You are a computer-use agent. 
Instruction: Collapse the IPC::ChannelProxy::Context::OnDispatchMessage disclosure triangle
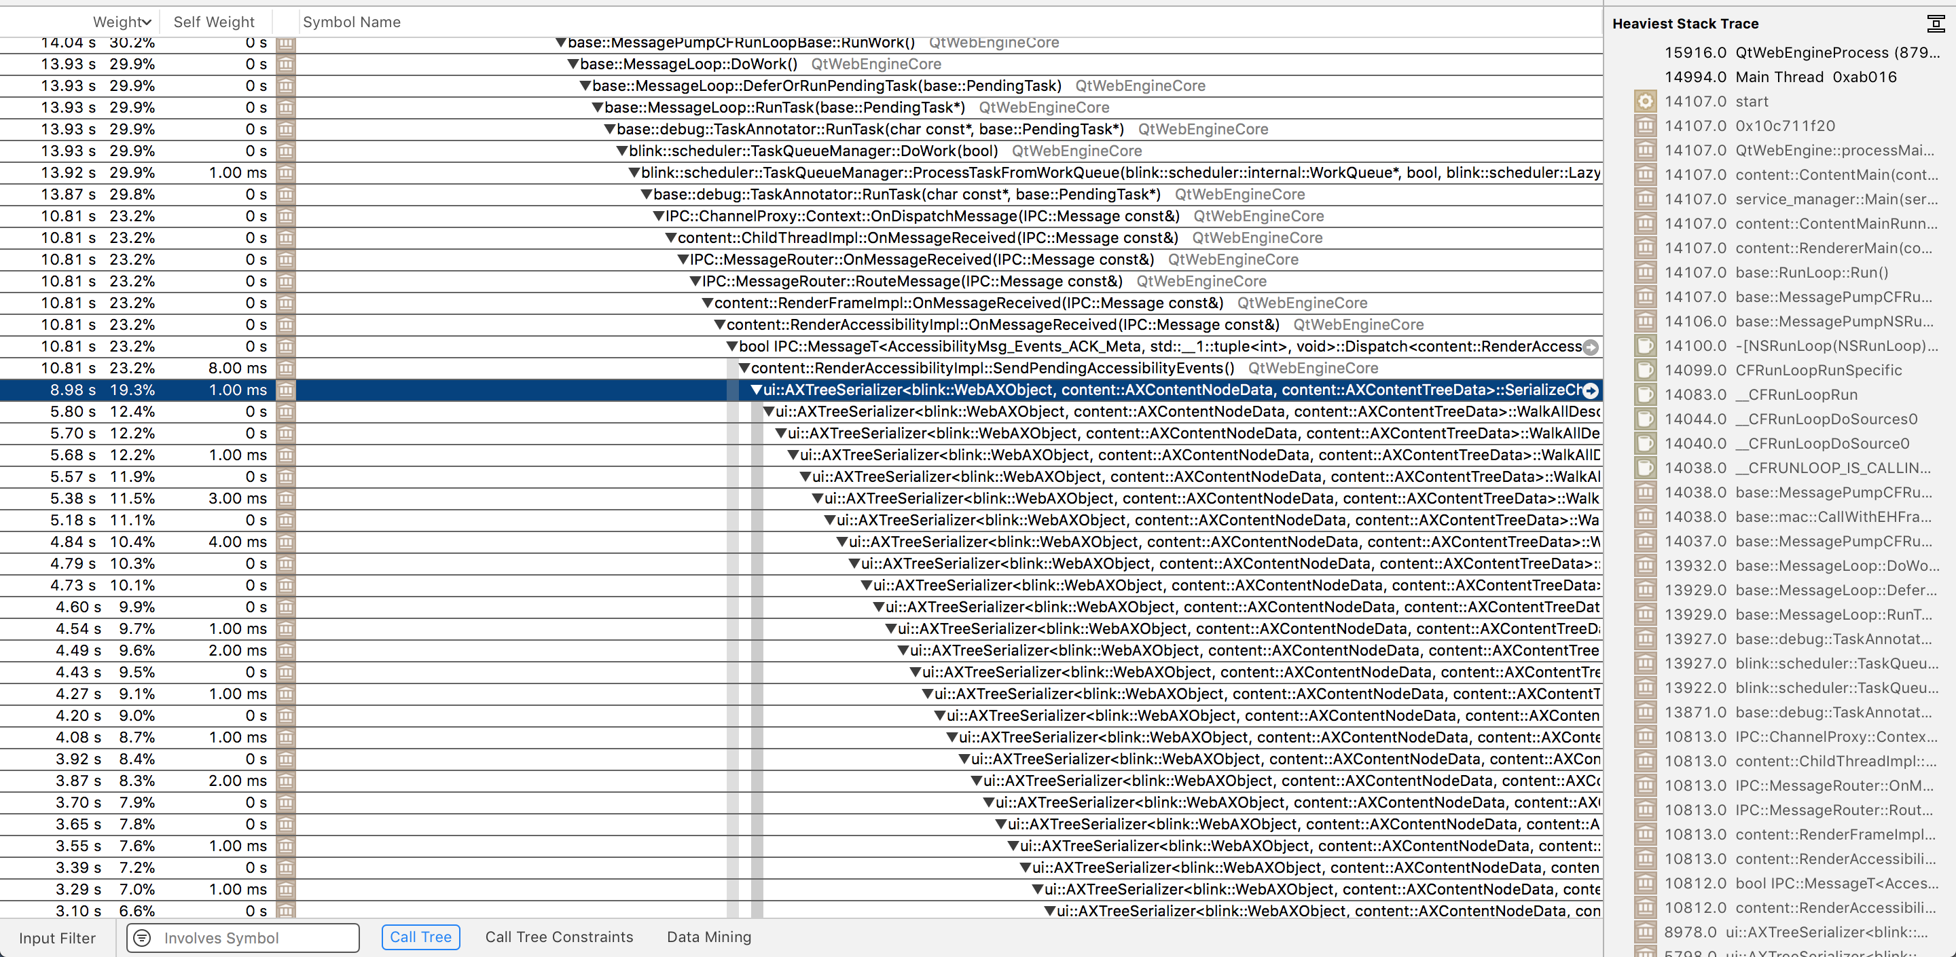659,217
